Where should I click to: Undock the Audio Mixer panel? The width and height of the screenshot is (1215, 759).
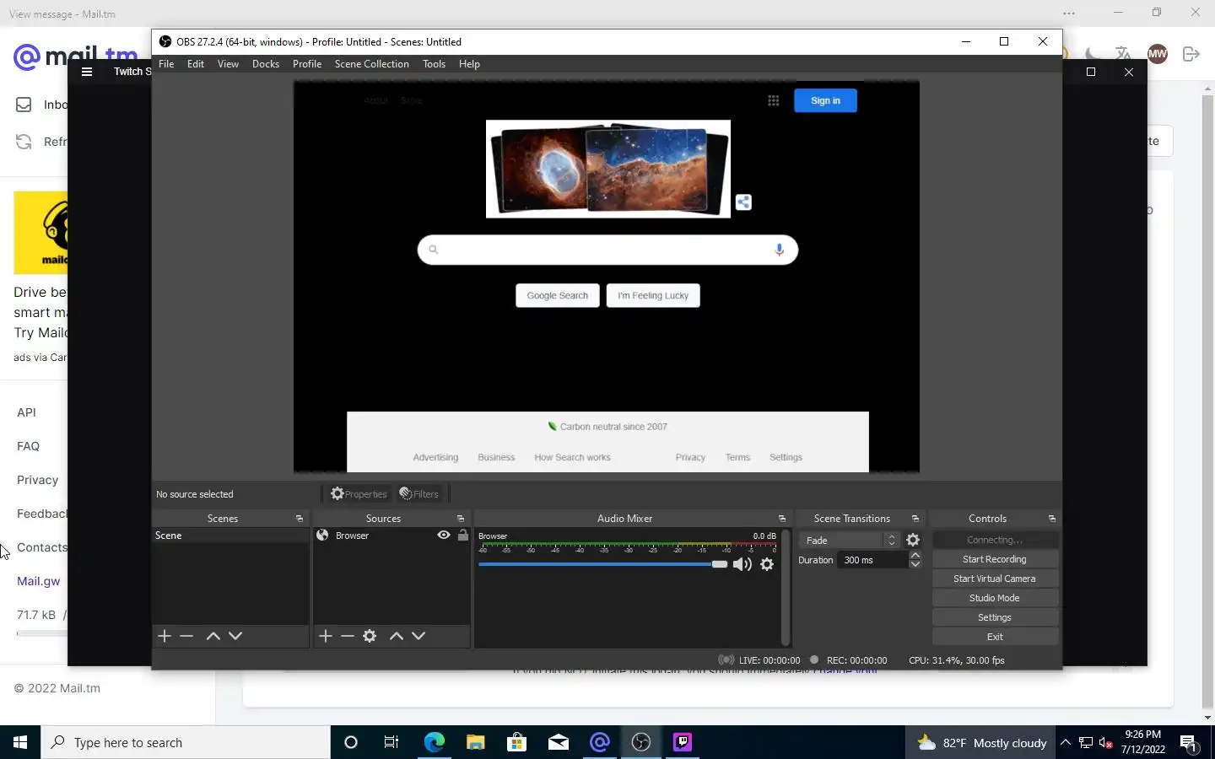click(782, 519)
